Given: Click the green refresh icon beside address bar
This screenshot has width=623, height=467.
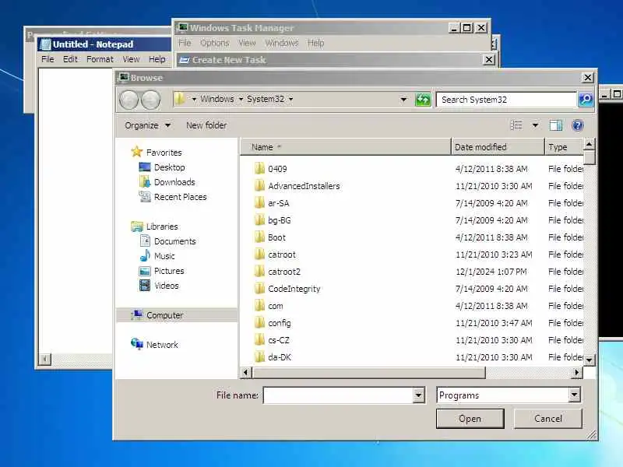Looking at the screenshot, I should 423,100.
